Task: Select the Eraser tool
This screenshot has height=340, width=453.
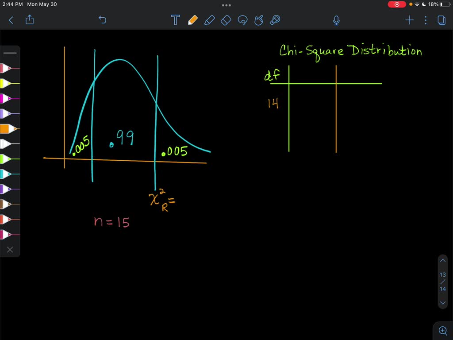Action: pos(226,20)
